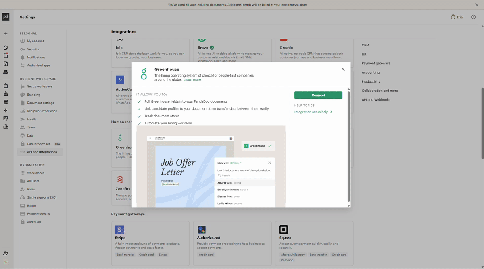Jump to API and Webhooks category

376,99
